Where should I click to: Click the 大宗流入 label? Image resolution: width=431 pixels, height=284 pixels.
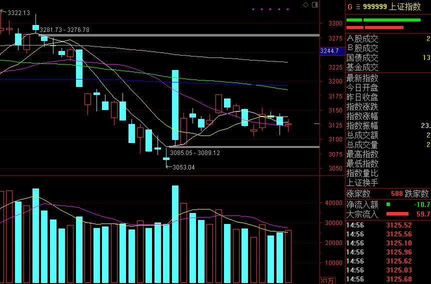362,214
